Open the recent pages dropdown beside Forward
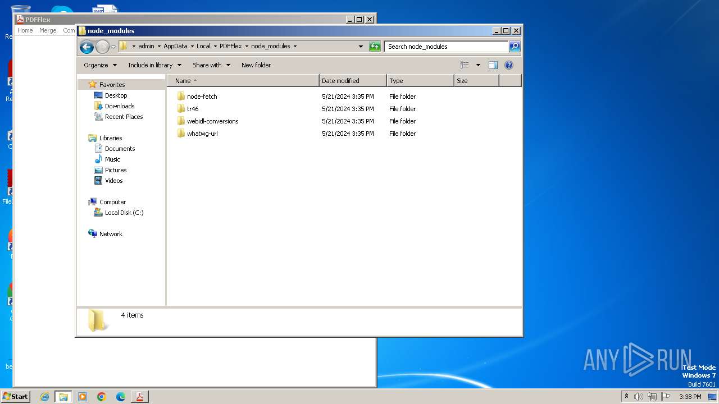This screenshot has height=404, width=719. (x=113, y=47)
